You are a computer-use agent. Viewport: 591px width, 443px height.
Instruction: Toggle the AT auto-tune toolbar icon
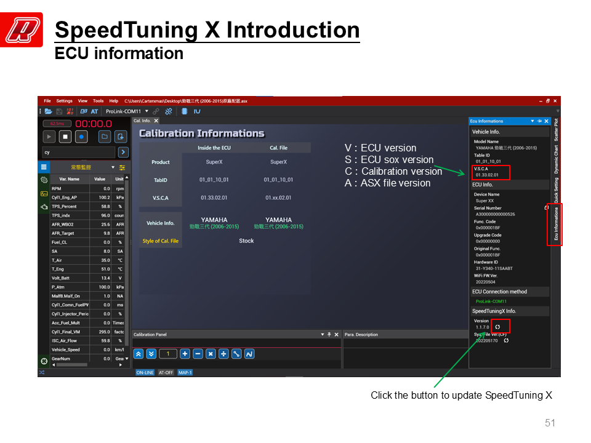(x=94, y=111)
